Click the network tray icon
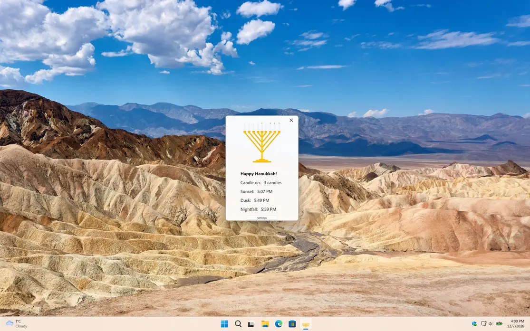 point(483,324)
